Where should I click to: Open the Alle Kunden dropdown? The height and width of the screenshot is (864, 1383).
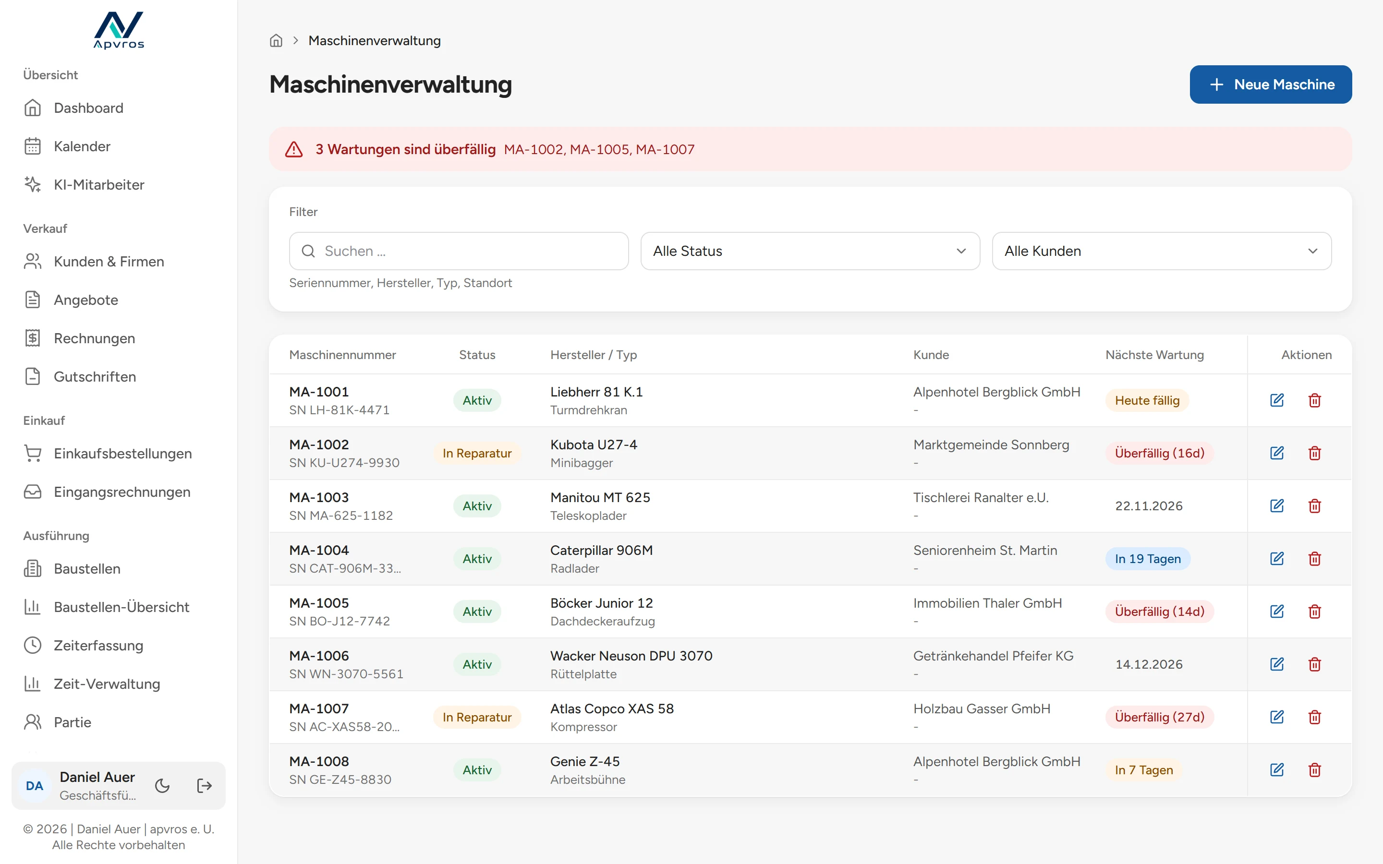(x=1161, y=251)
